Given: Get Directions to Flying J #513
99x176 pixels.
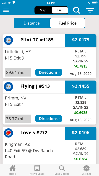Looking at the screenshot, I should pyautogui.click(x=49, y=119).
